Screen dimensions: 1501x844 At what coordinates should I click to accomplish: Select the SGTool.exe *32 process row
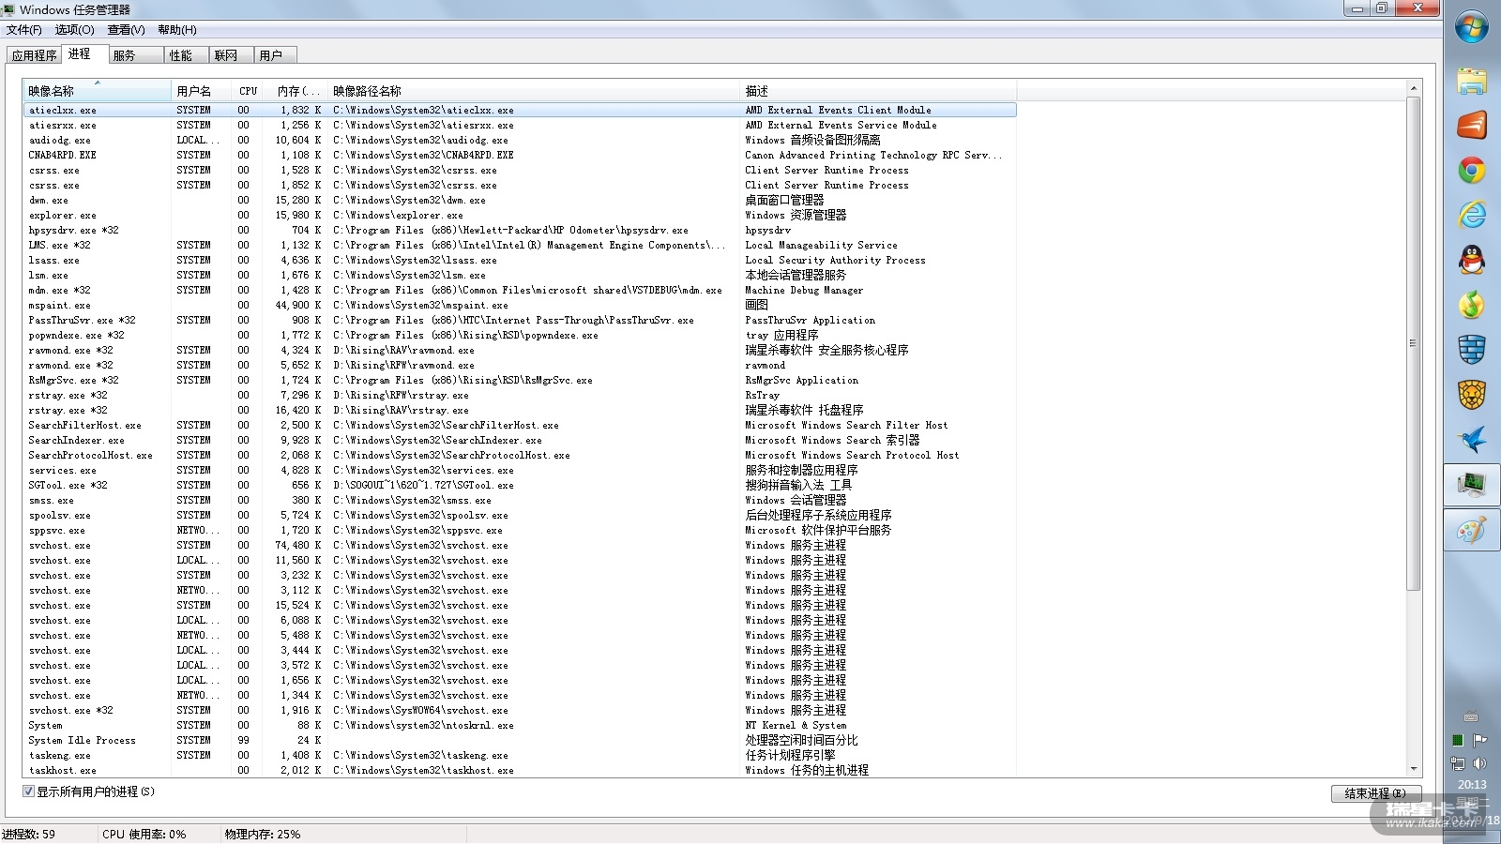coord(520,485)
